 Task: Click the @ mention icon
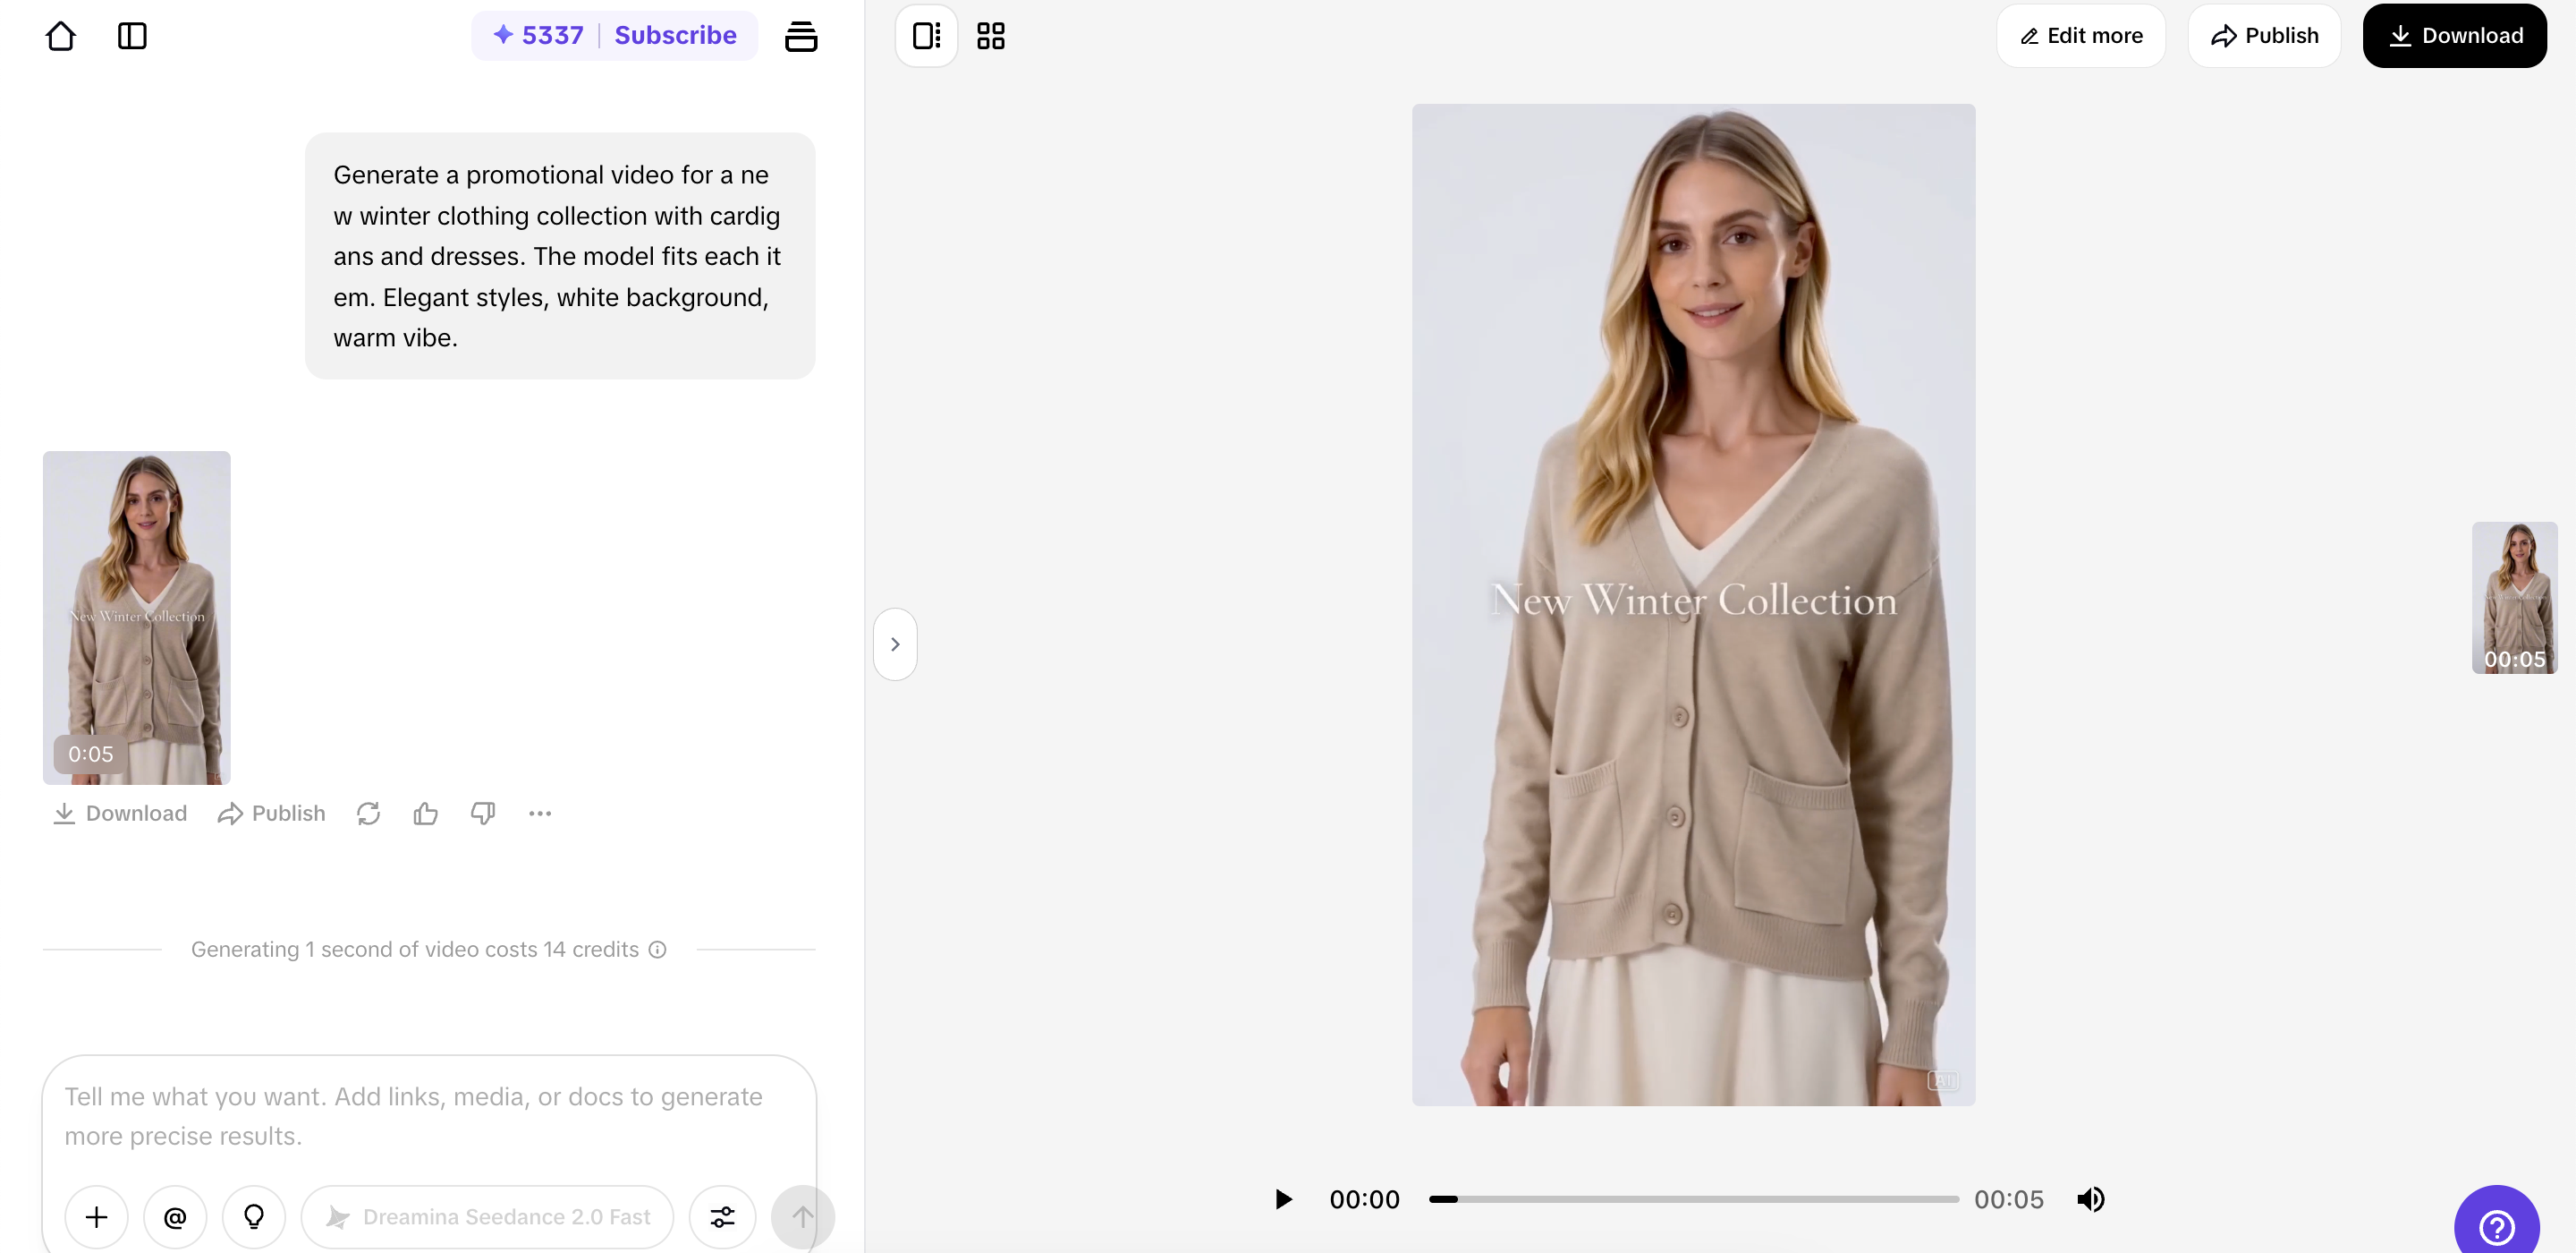(175, 1217)
